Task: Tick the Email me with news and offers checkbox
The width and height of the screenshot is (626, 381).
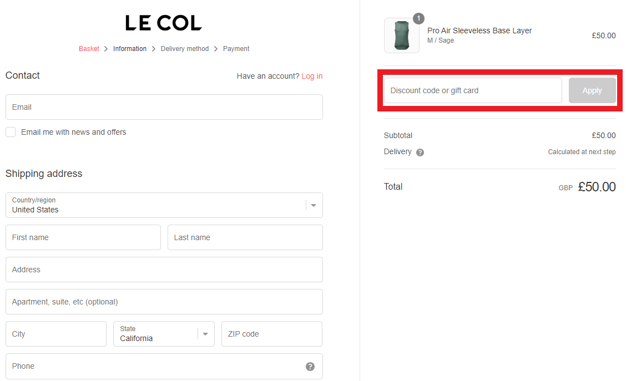Action: [x=11, y=132]
